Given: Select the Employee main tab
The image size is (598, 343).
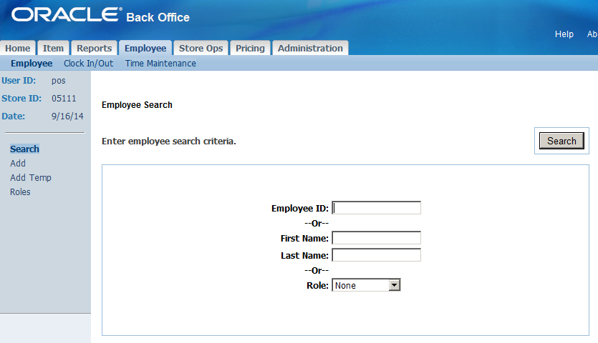Looking at the screenshot, I should click(x=145, y=49).
